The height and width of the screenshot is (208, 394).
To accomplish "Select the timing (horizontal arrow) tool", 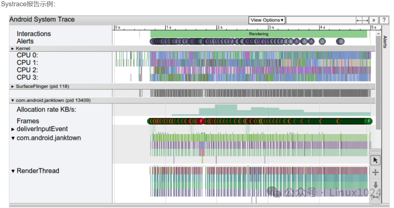I will coord(375,197).
